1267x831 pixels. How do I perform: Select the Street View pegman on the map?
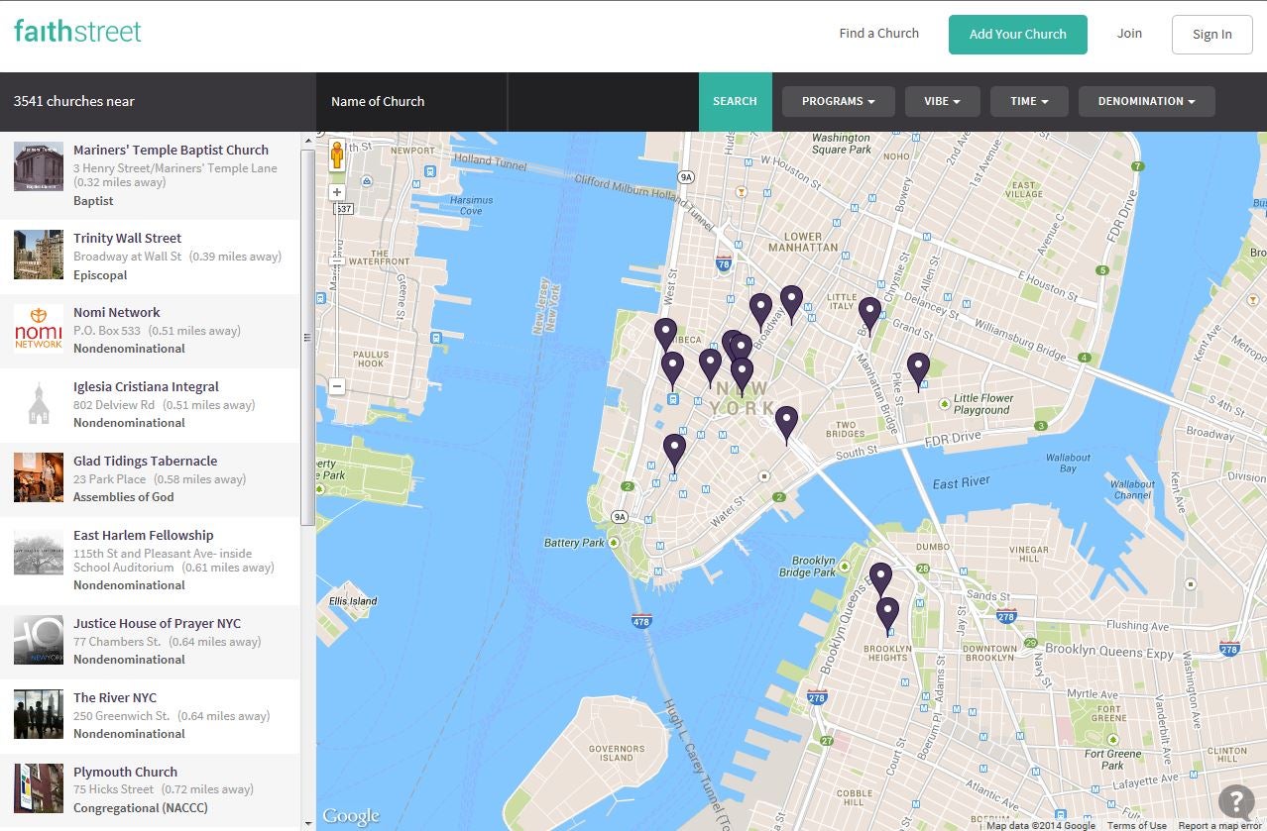coord(337,156)
